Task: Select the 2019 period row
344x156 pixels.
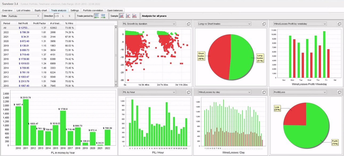Action: coord(38,46)
